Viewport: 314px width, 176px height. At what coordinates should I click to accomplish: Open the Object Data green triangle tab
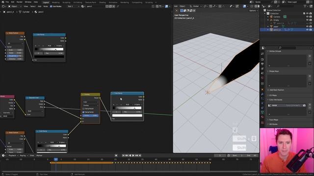click(x=262, y=112)
